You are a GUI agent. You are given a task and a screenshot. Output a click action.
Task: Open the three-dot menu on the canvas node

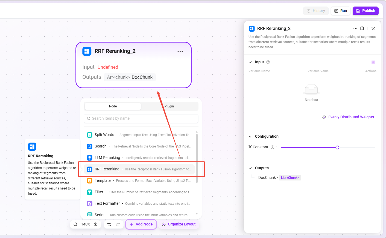click(180, 51)
